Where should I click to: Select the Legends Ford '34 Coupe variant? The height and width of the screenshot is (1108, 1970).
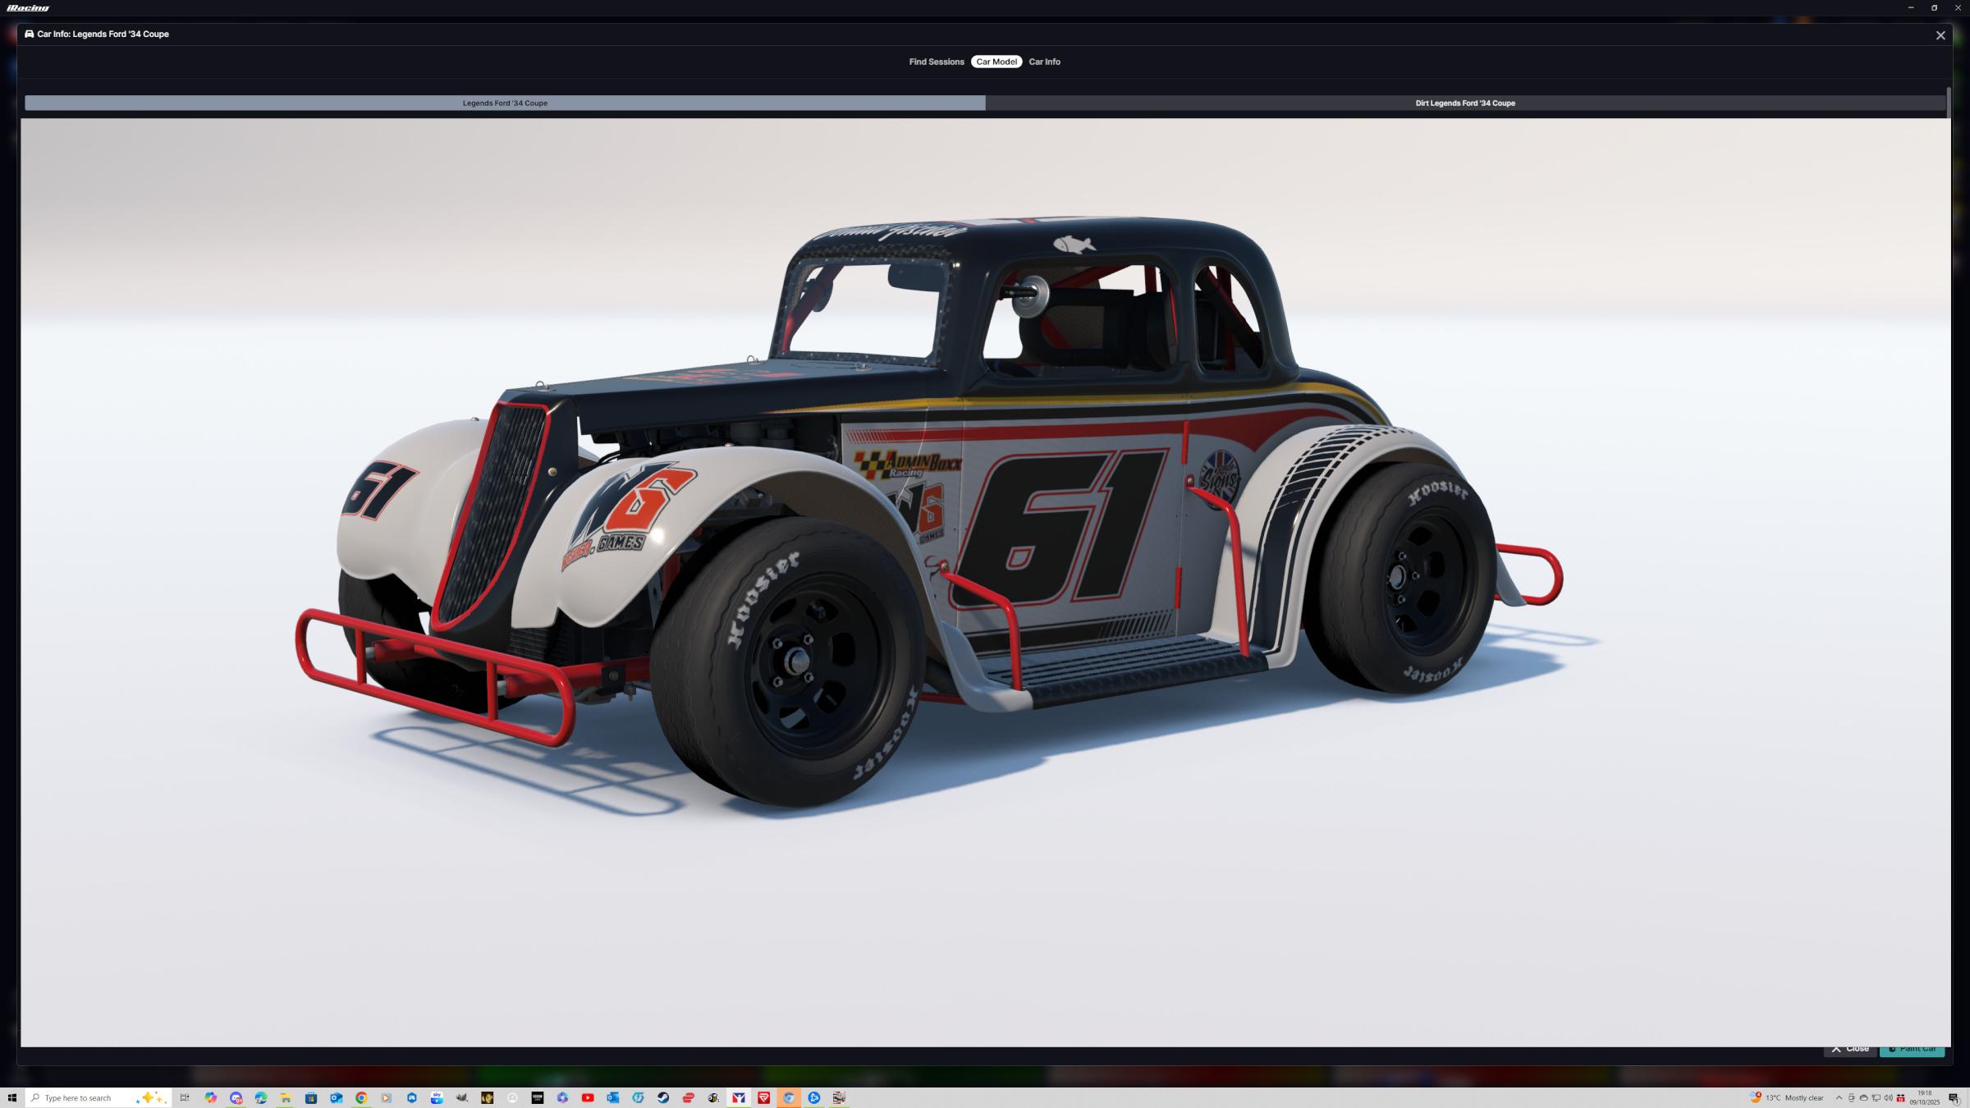point(505,103)
